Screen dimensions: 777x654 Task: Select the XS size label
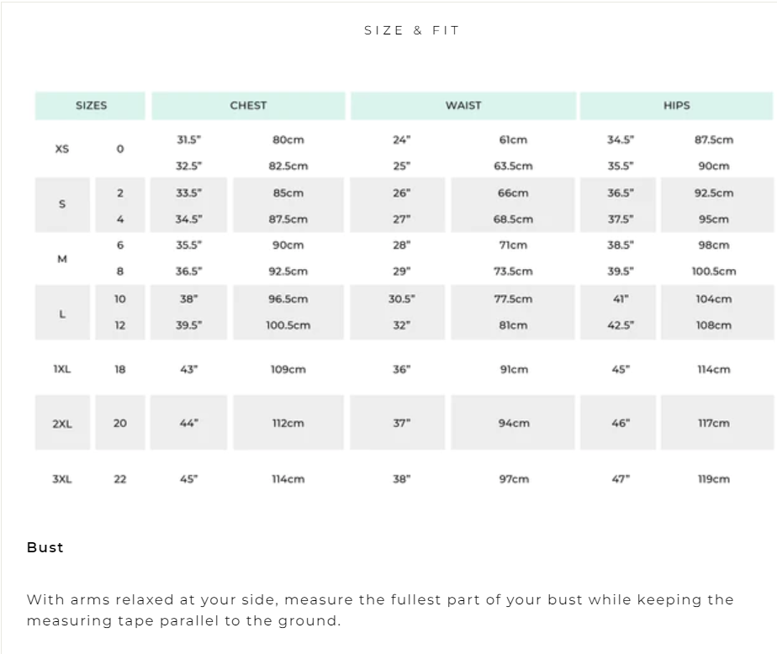pyautogui.click(x=62, y=149)
